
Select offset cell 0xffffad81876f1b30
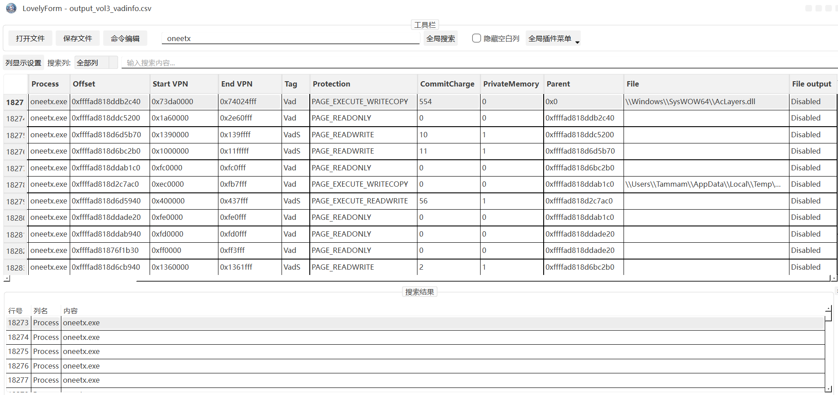point(109,250)
